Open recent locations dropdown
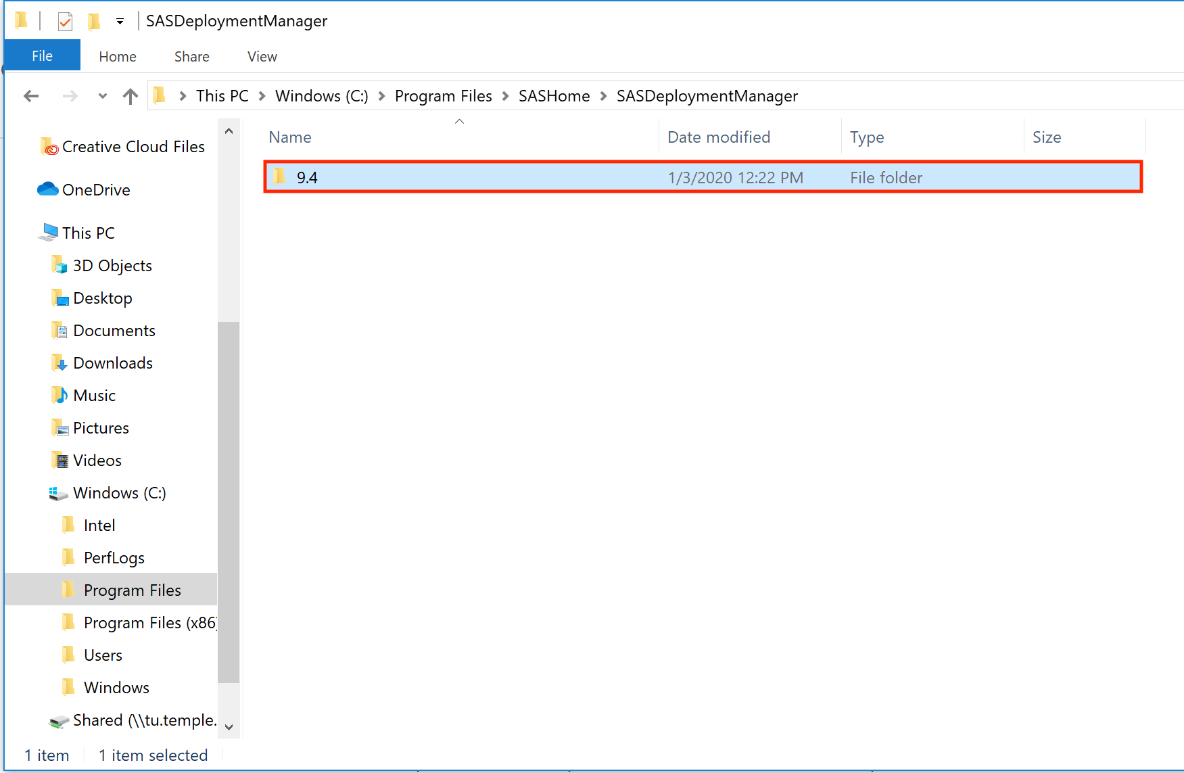 [x=103, y=96]
